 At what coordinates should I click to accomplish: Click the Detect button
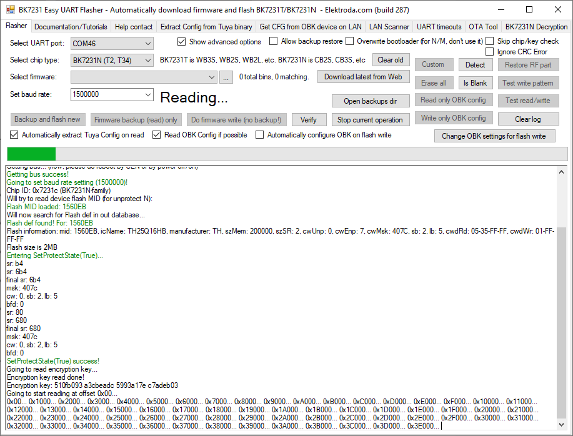pos(476,64)
